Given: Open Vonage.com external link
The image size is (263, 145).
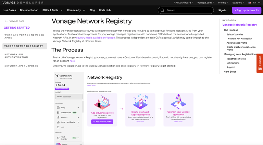Looking at the screenshot, I should (205, 3).
